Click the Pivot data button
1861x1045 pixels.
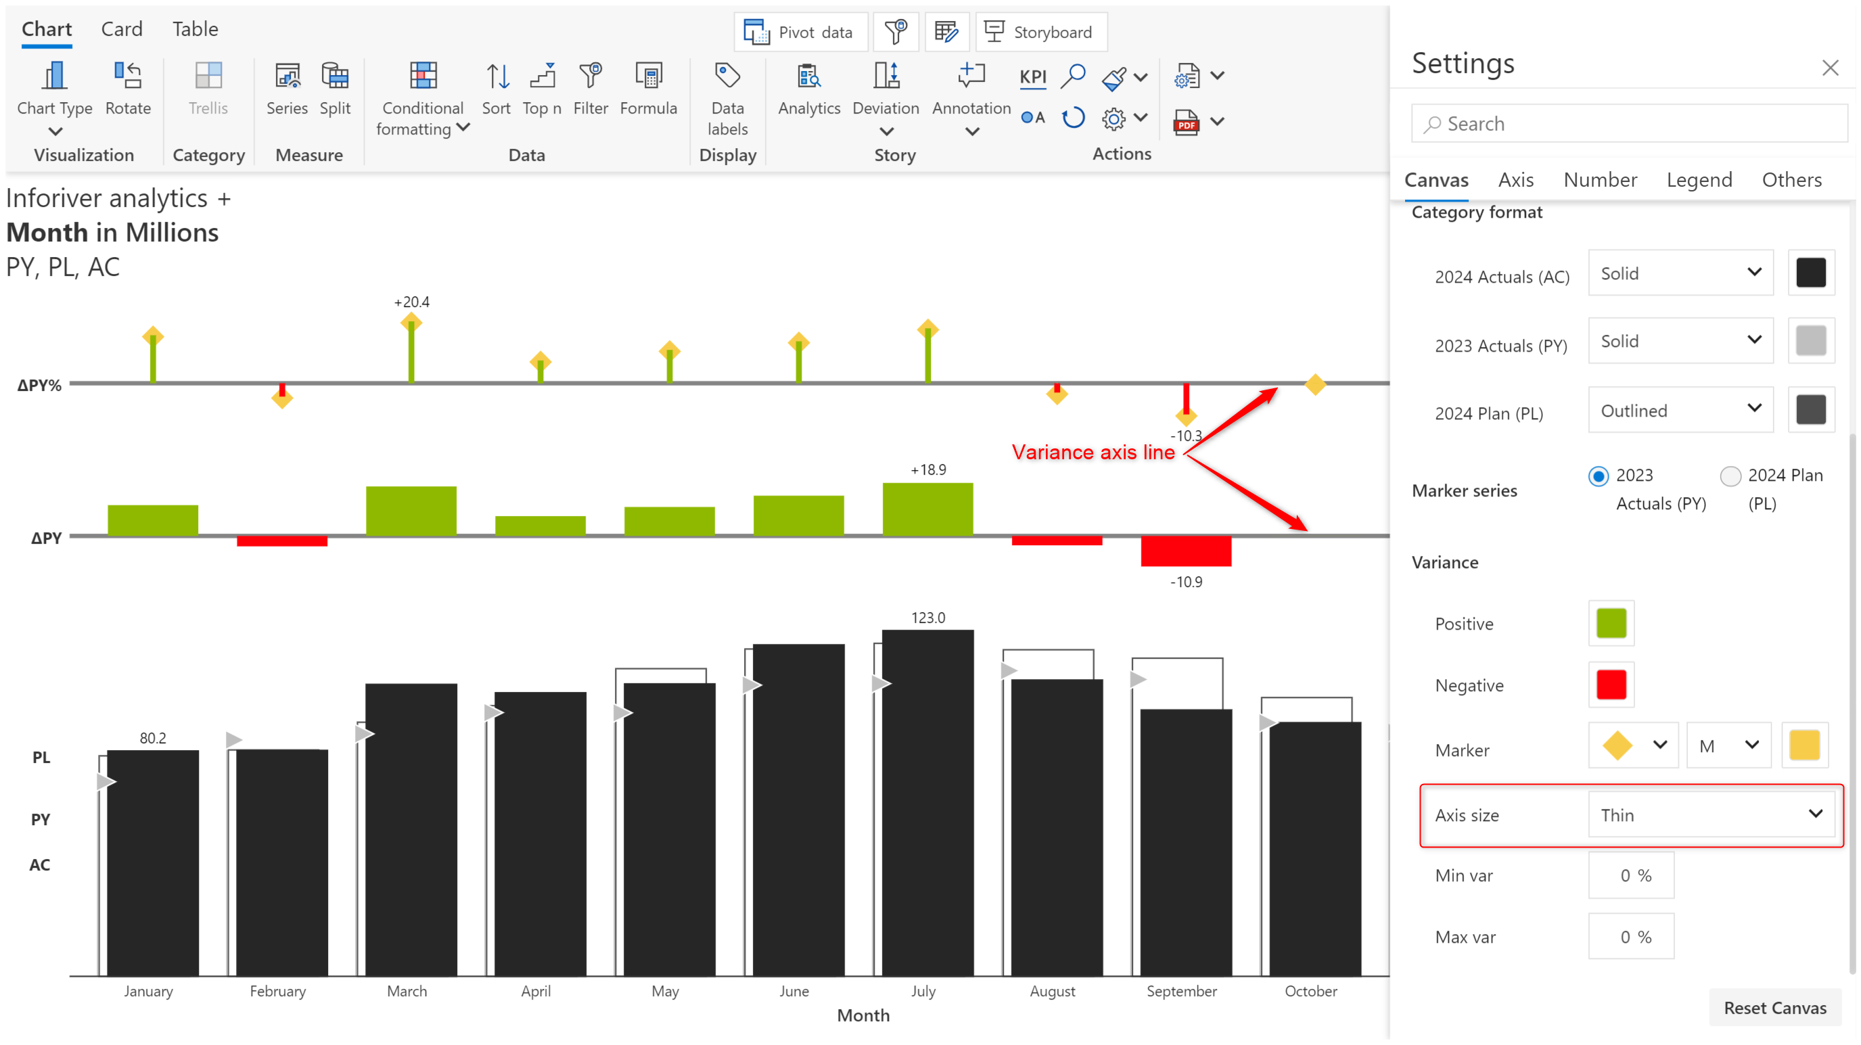pyautogui.click(x=800, y=32)
